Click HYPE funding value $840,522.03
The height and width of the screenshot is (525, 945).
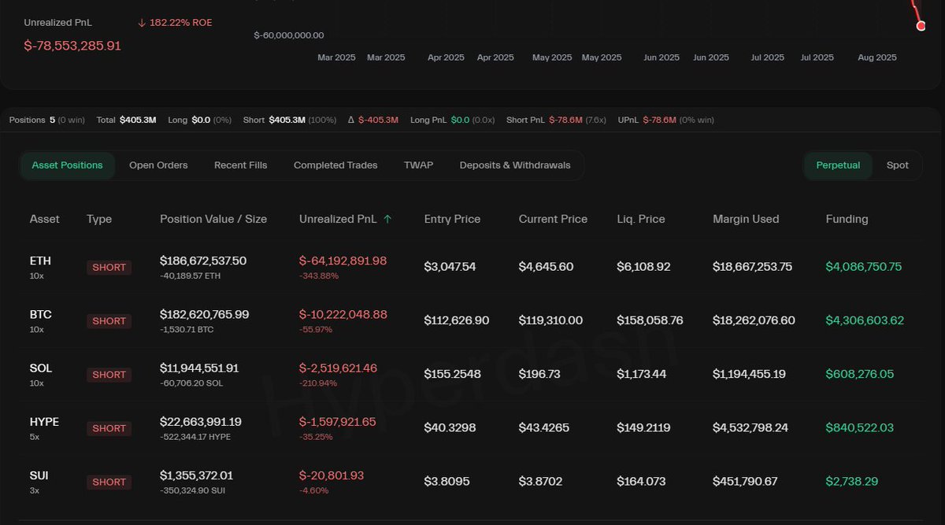coord(859,427)
